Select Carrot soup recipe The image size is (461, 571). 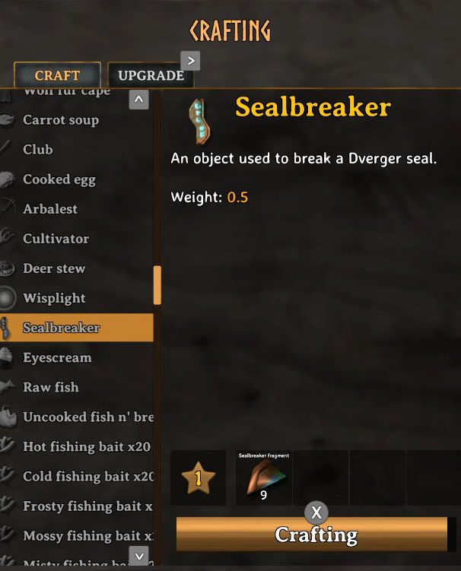click(x=77, y=120)
